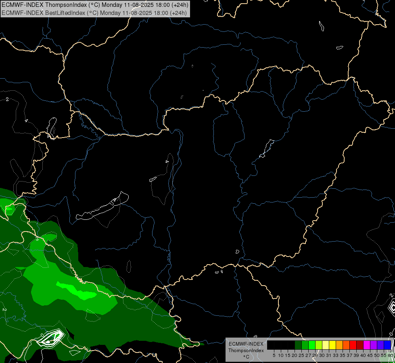Click the legend tick label '10'

[x=281, y=355]
